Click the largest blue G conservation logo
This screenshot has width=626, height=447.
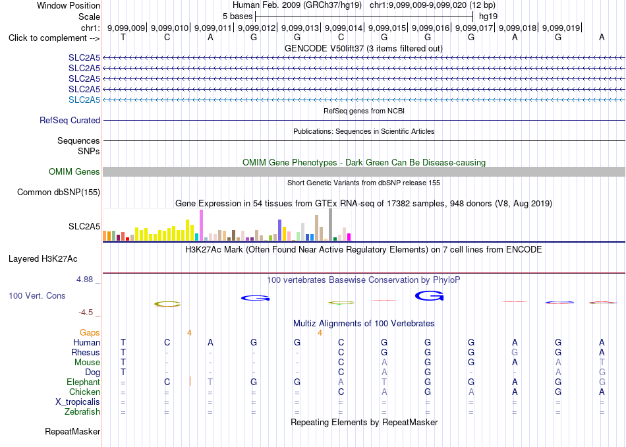tap(430, 296)
